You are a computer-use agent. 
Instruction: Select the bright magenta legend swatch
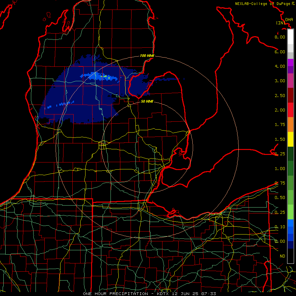(x=290, y=62)
